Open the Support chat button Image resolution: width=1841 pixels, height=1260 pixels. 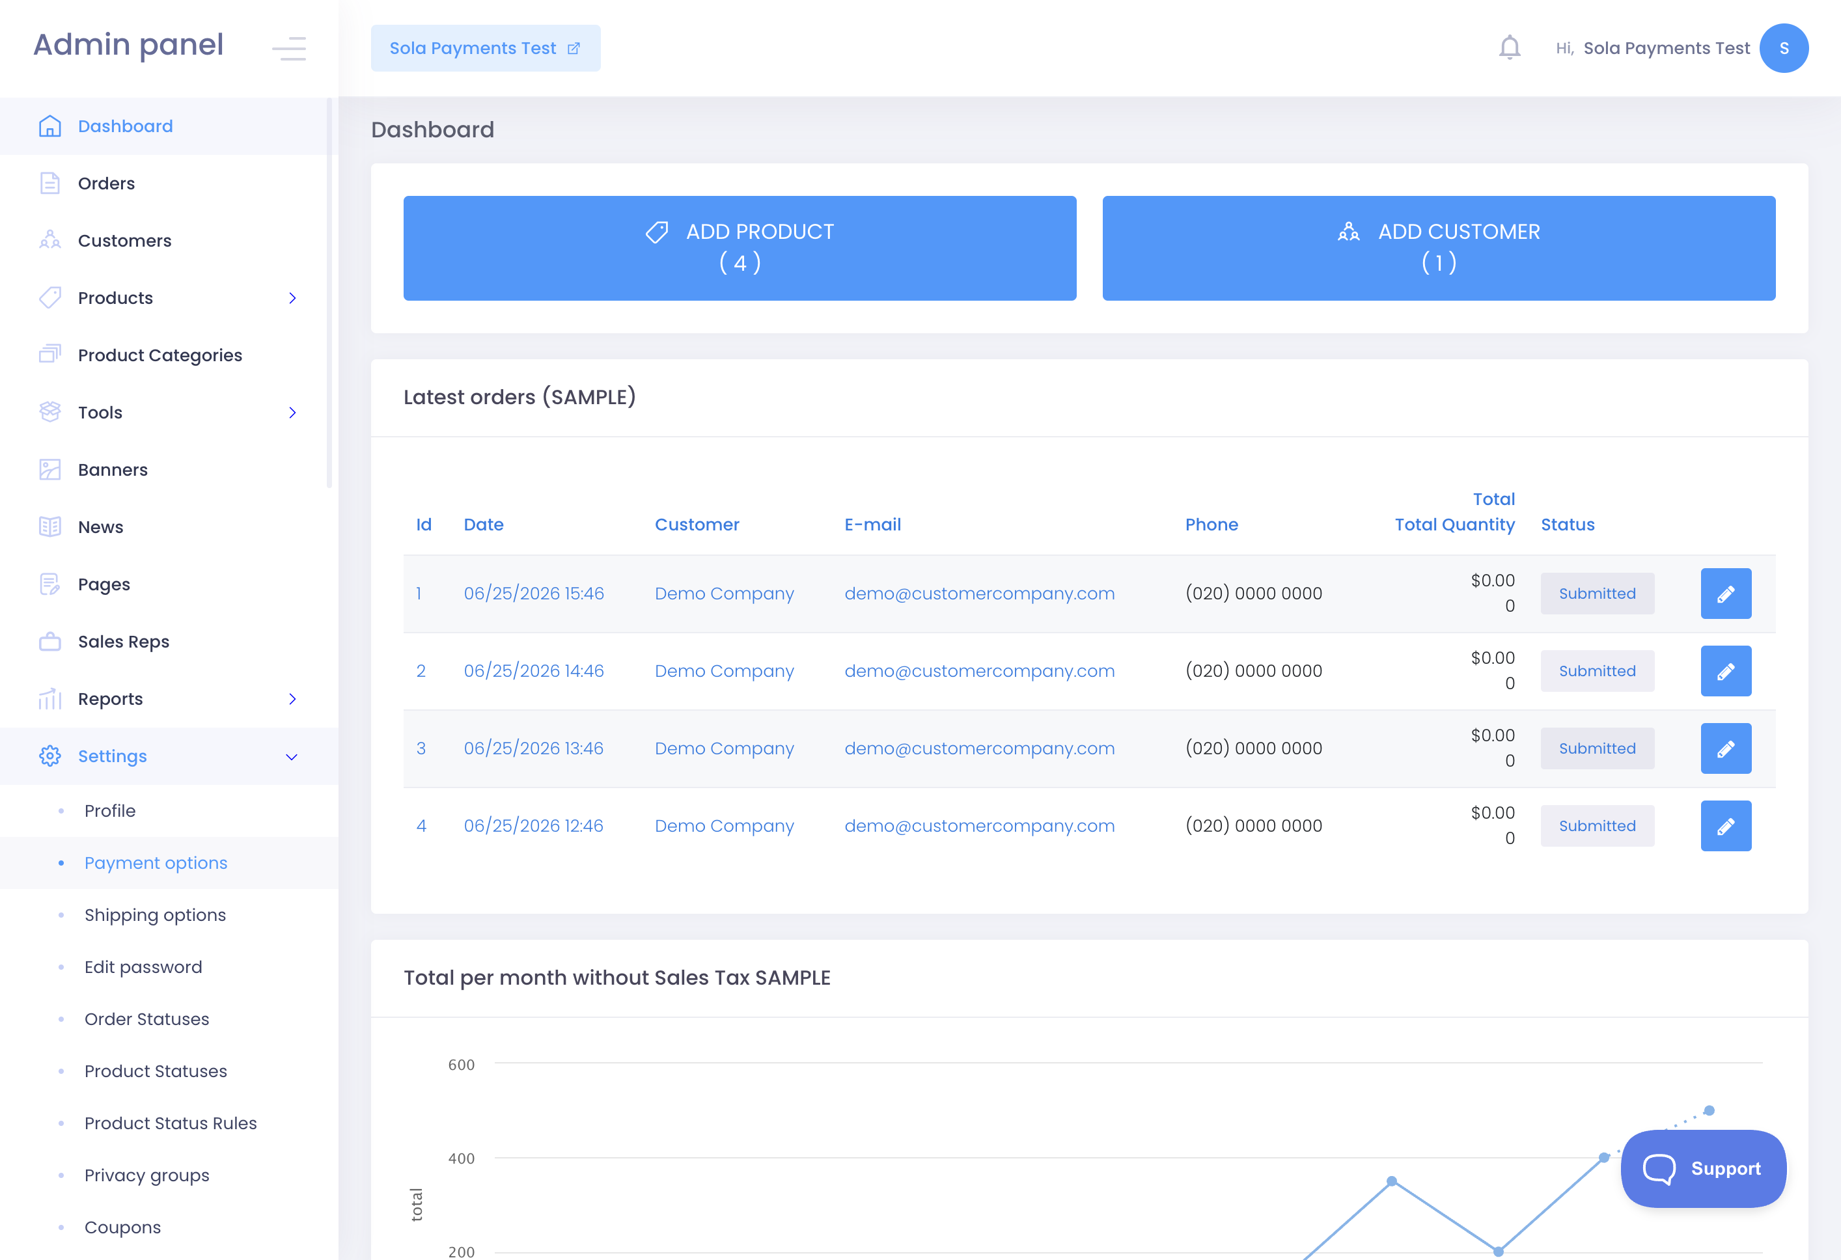pyautogui.click(x=1703, y=1169)
